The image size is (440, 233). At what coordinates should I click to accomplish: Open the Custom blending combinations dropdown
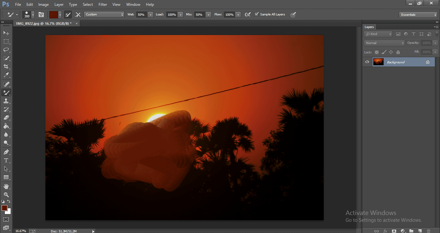point(104,14)
